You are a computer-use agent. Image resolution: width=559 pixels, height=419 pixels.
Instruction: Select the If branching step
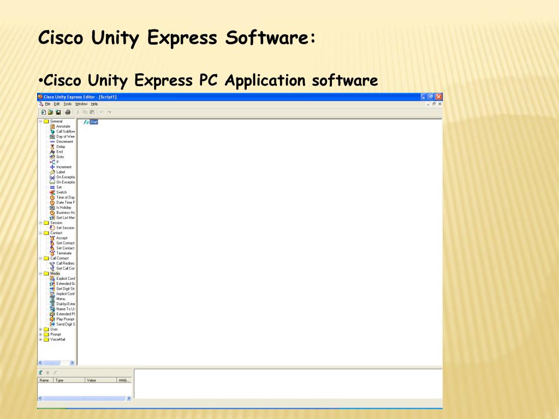coord(54,161)
